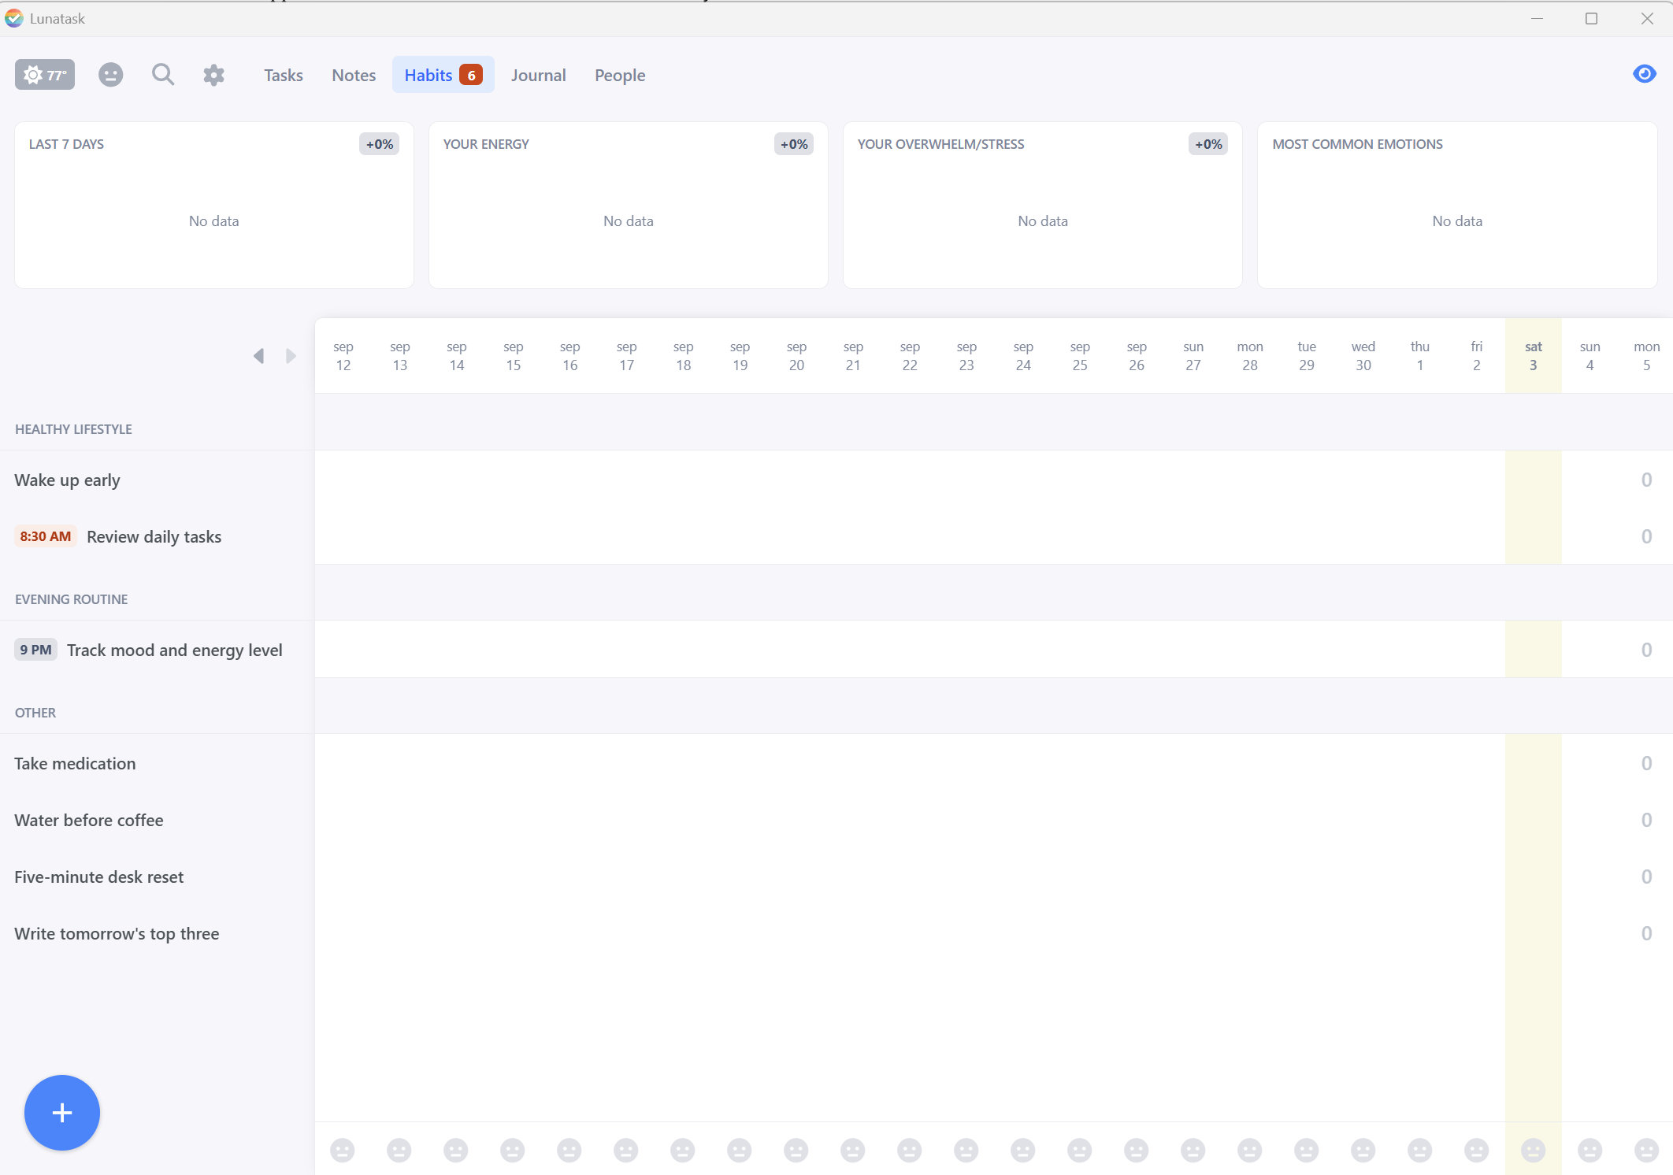1673x1175 pixels.
Task: Go to next dates with right arrow
Action: 291,356
